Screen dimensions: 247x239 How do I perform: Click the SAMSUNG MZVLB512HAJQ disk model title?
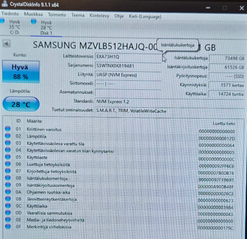tap(95, 46)
